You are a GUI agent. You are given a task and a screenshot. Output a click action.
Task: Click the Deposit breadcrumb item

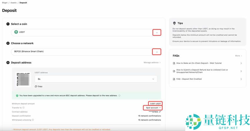coord(23,3)
